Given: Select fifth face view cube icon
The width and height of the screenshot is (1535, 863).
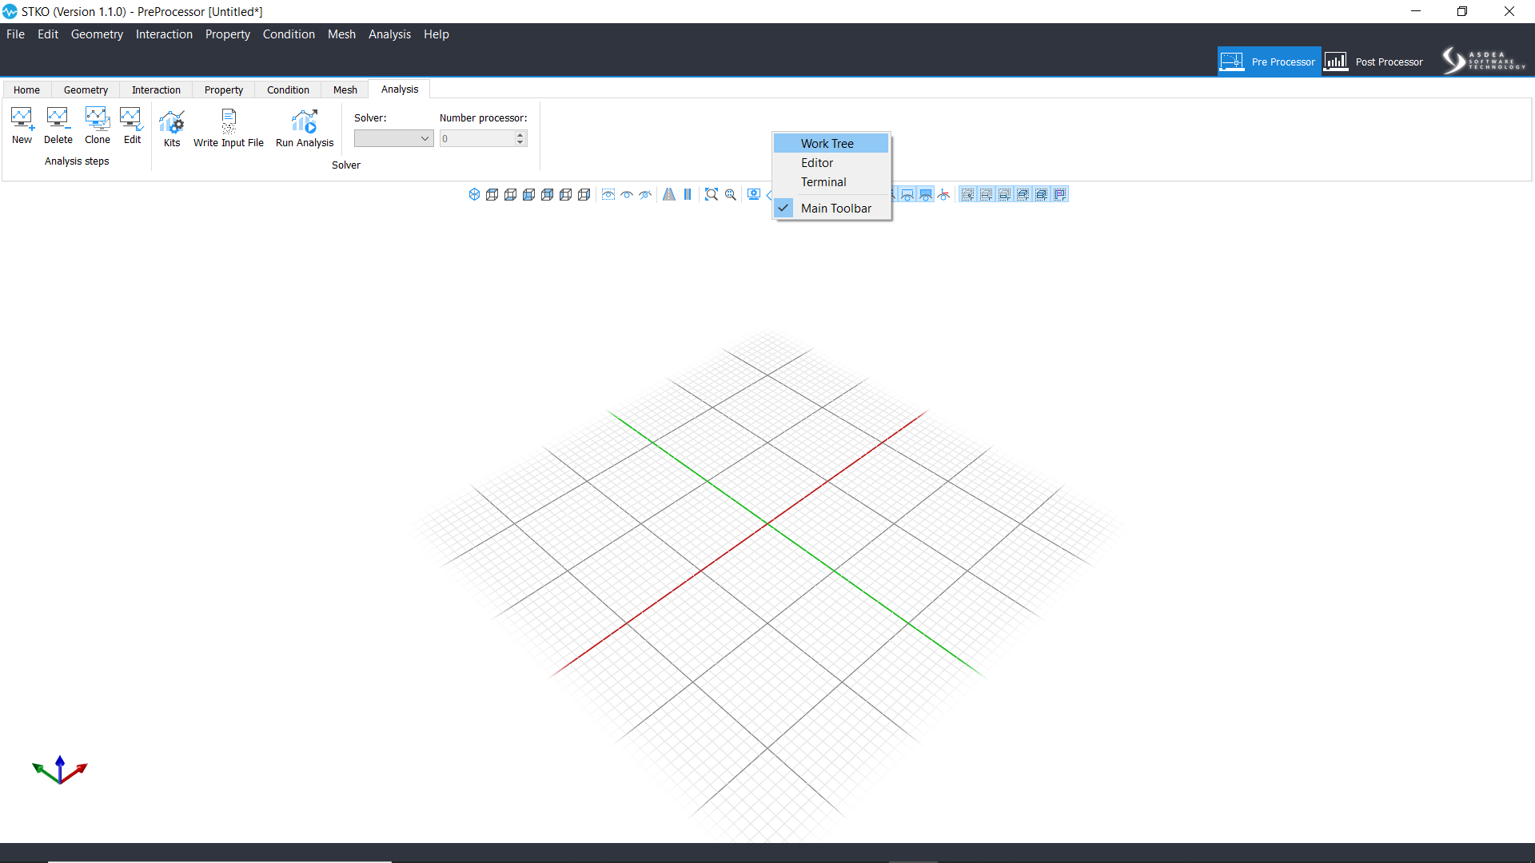Looking at the screenshot, I should click(x=566, y=194).
